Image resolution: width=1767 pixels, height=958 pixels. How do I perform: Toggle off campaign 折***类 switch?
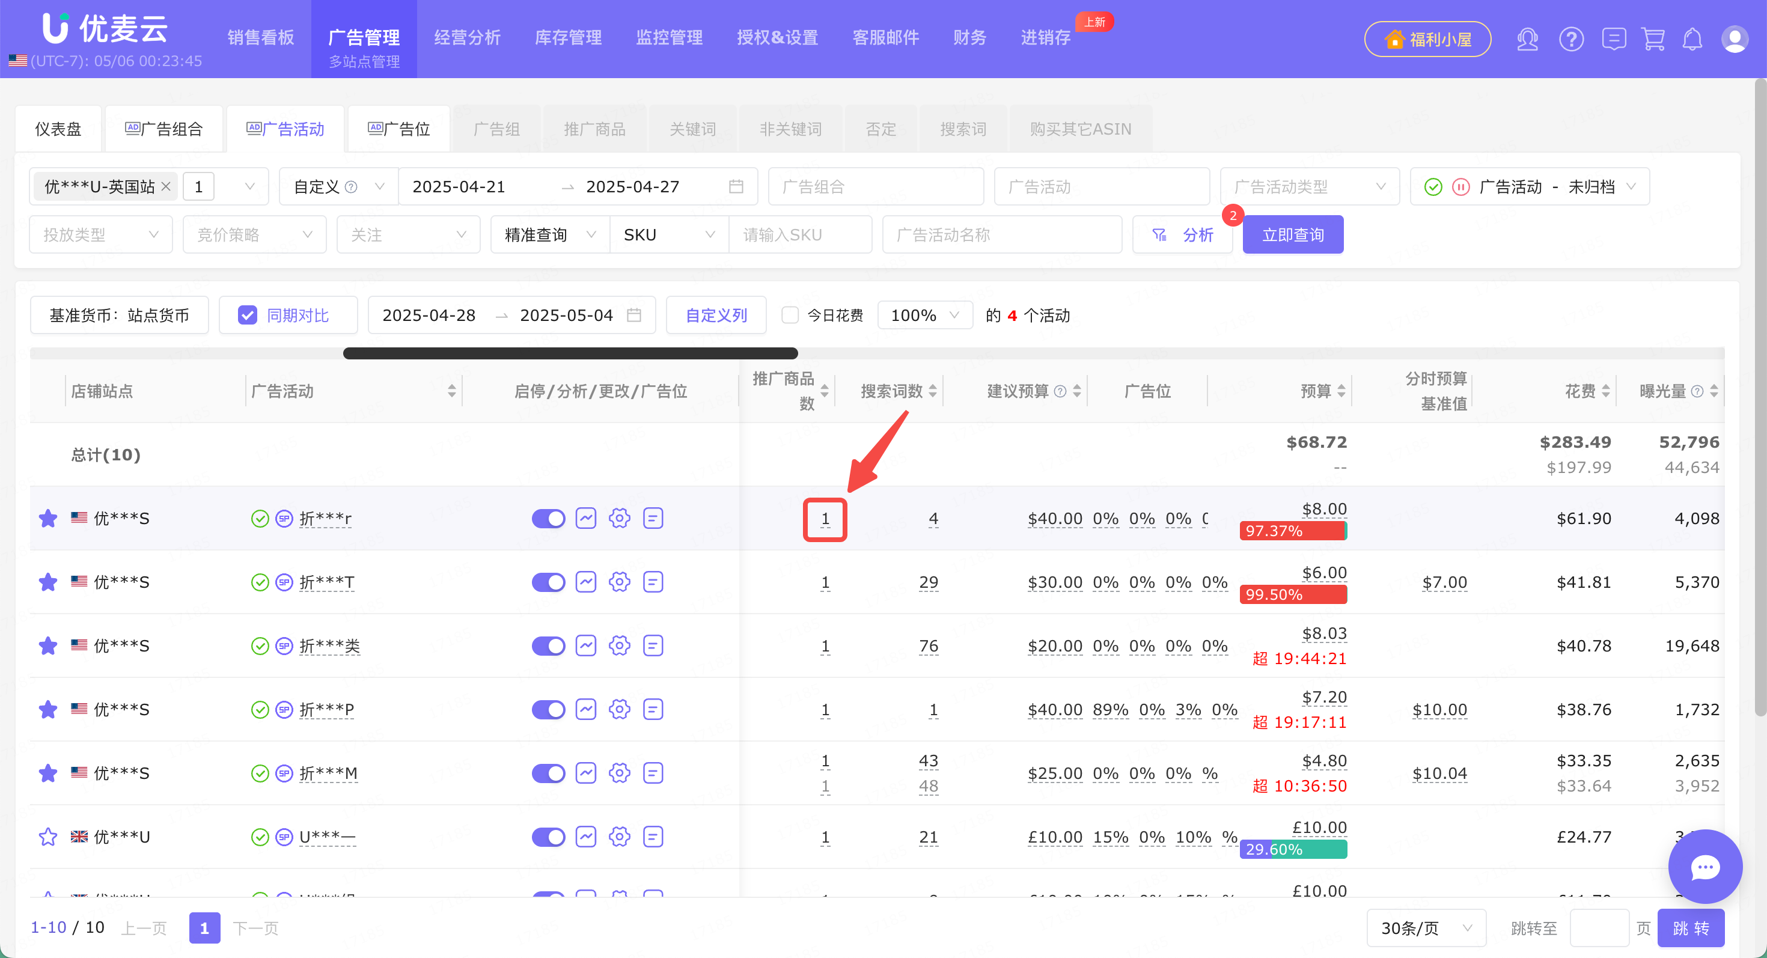tap(548, 646)
